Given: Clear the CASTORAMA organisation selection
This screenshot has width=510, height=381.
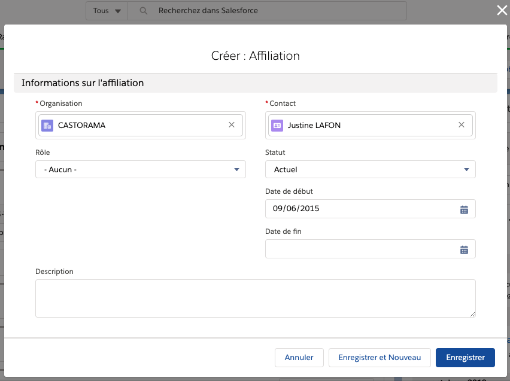Looking at the screenshot, I should point(232,125).
